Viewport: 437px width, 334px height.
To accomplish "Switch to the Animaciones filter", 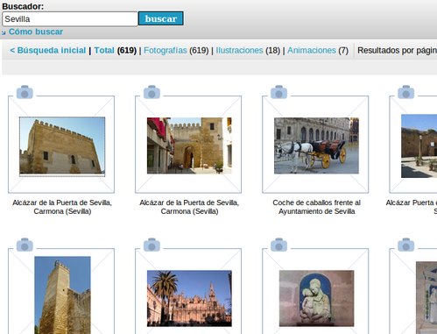I will tap(312, 50).
